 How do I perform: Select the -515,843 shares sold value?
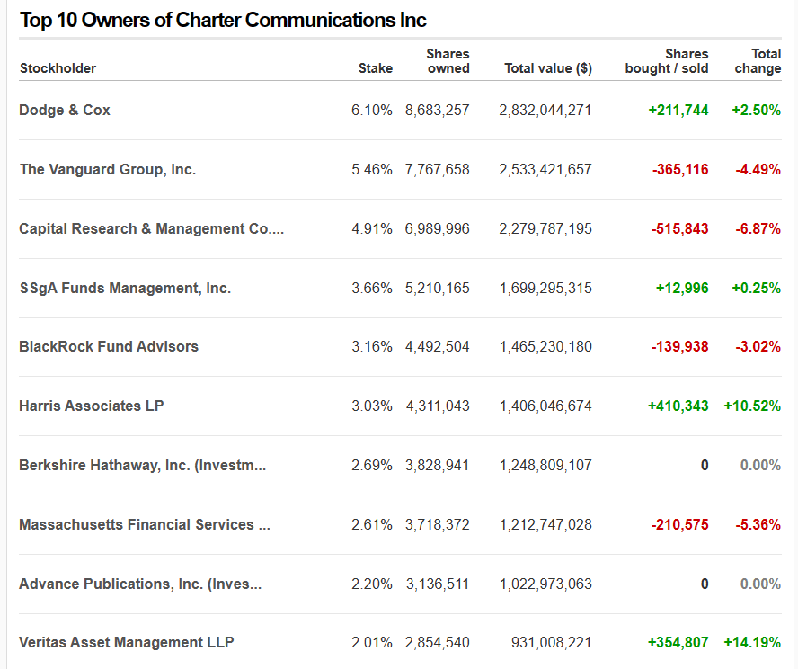(x=680, y=228)
